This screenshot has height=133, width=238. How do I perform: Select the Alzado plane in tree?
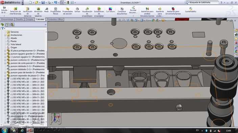(x=14, y=38)
